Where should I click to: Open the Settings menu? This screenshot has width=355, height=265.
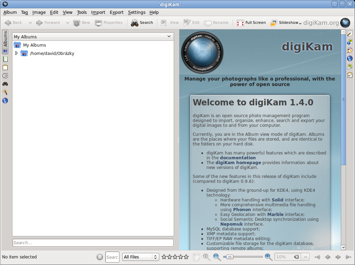(137, 12)
